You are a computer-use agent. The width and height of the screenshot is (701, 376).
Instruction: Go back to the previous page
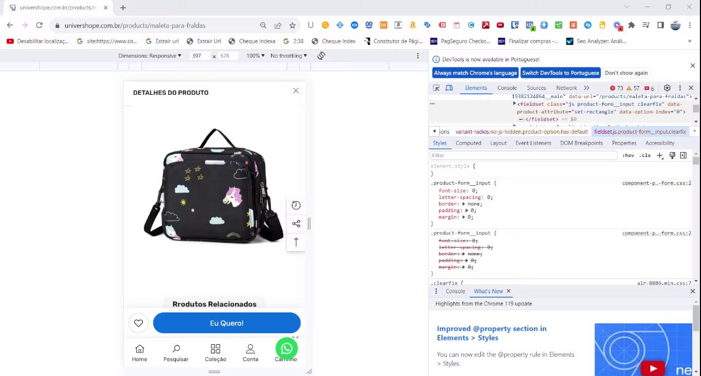click(10, 25)
